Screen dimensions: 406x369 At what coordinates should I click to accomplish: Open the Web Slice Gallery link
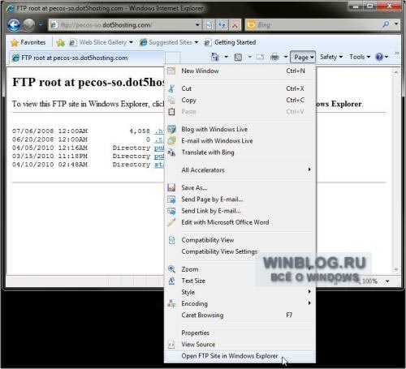(98, 42)
